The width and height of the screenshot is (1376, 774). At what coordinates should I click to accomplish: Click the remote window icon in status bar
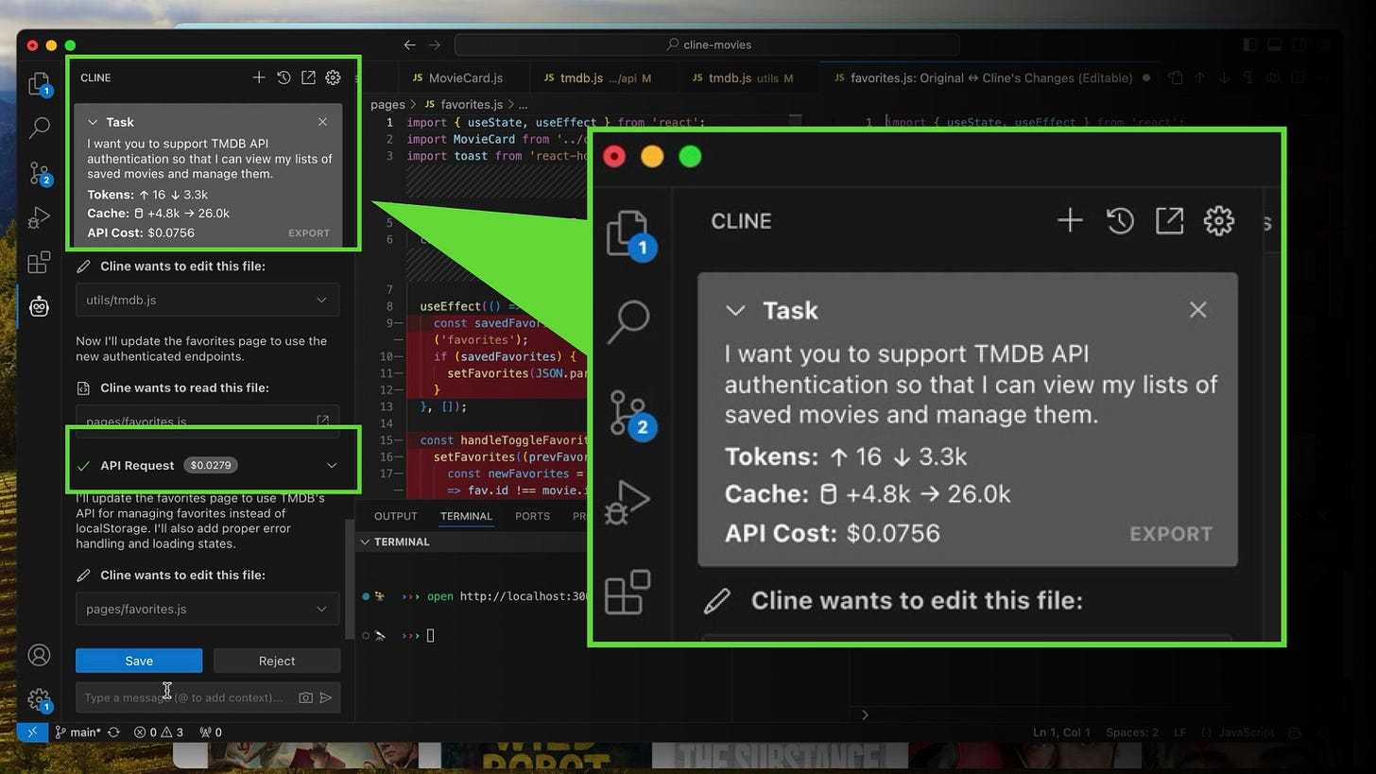(x=32, y=732)
